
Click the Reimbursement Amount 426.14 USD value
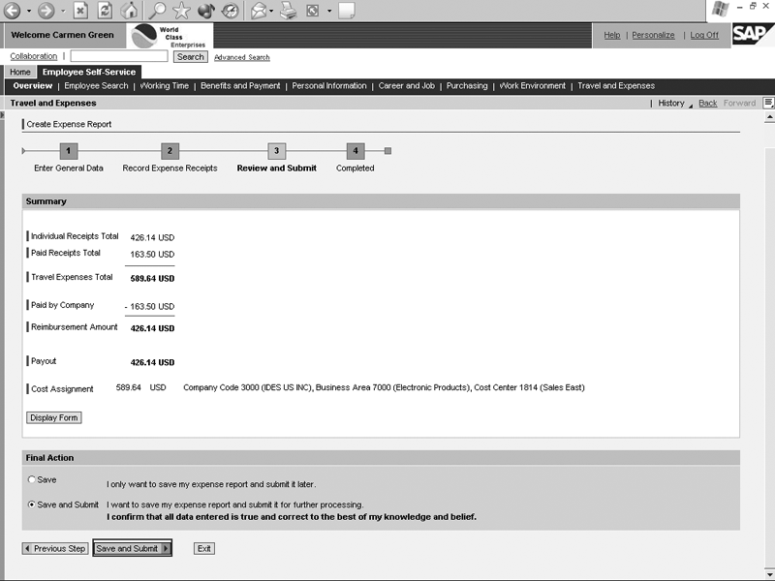pos(152,328)
